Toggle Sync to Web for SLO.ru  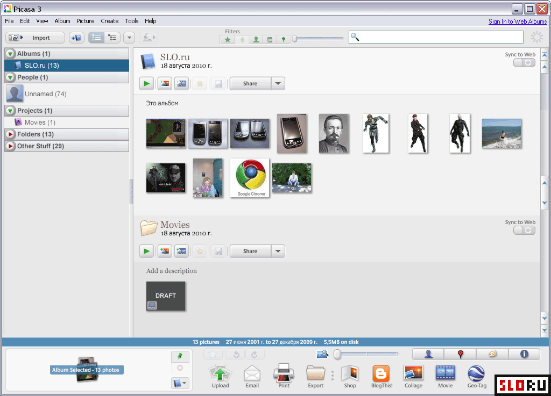click(524, 63)
